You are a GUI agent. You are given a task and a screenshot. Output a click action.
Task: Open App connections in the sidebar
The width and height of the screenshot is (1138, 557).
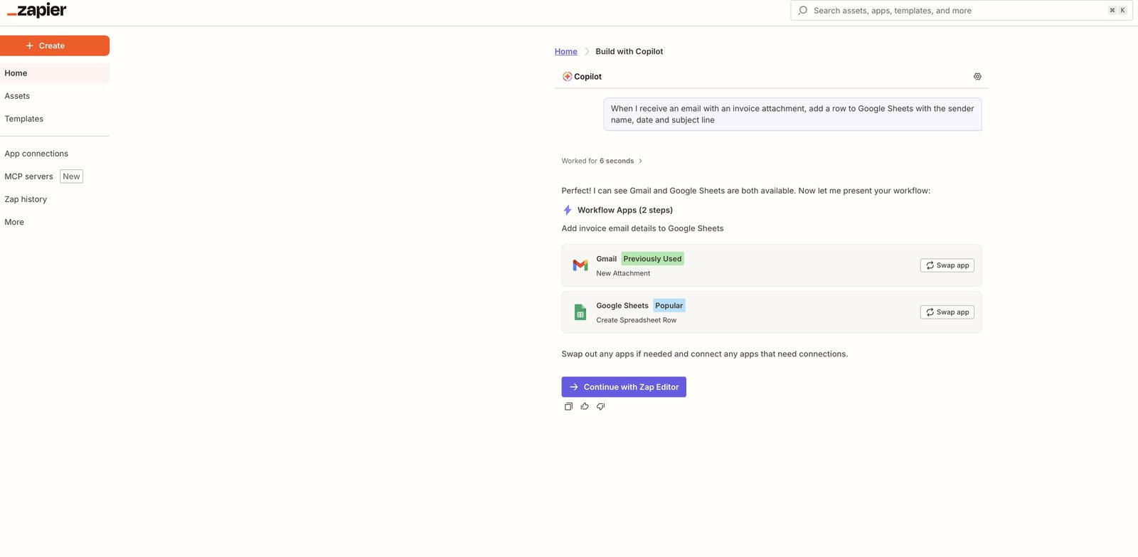click(x=55, y=154)
